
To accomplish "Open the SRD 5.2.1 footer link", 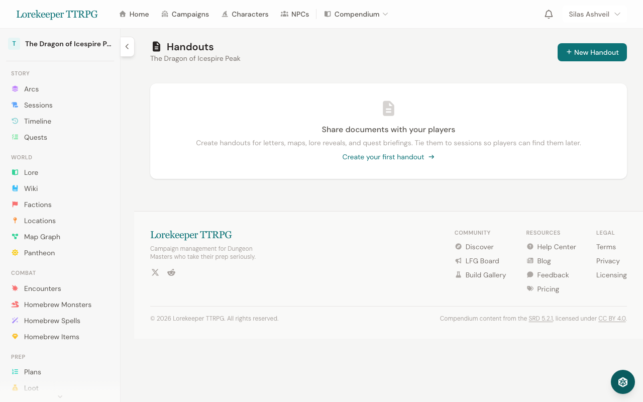I will [x=541, y=319].
